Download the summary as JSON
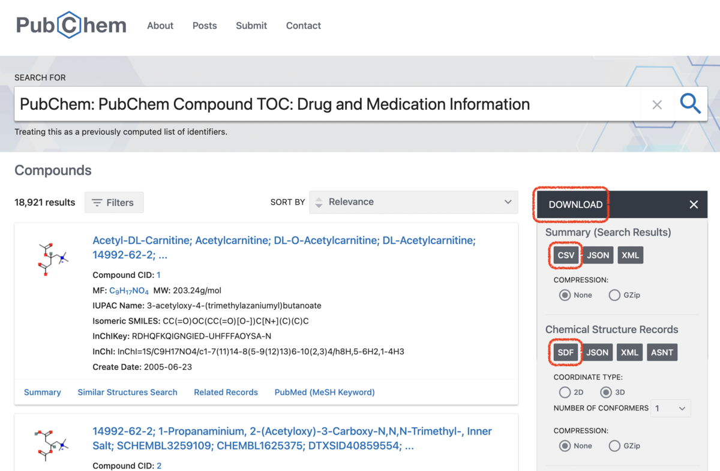 pyautogui.click(x=598, y=255)
